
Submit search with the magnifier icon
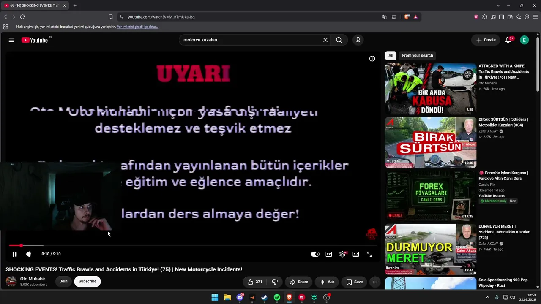tap(339, 40)
